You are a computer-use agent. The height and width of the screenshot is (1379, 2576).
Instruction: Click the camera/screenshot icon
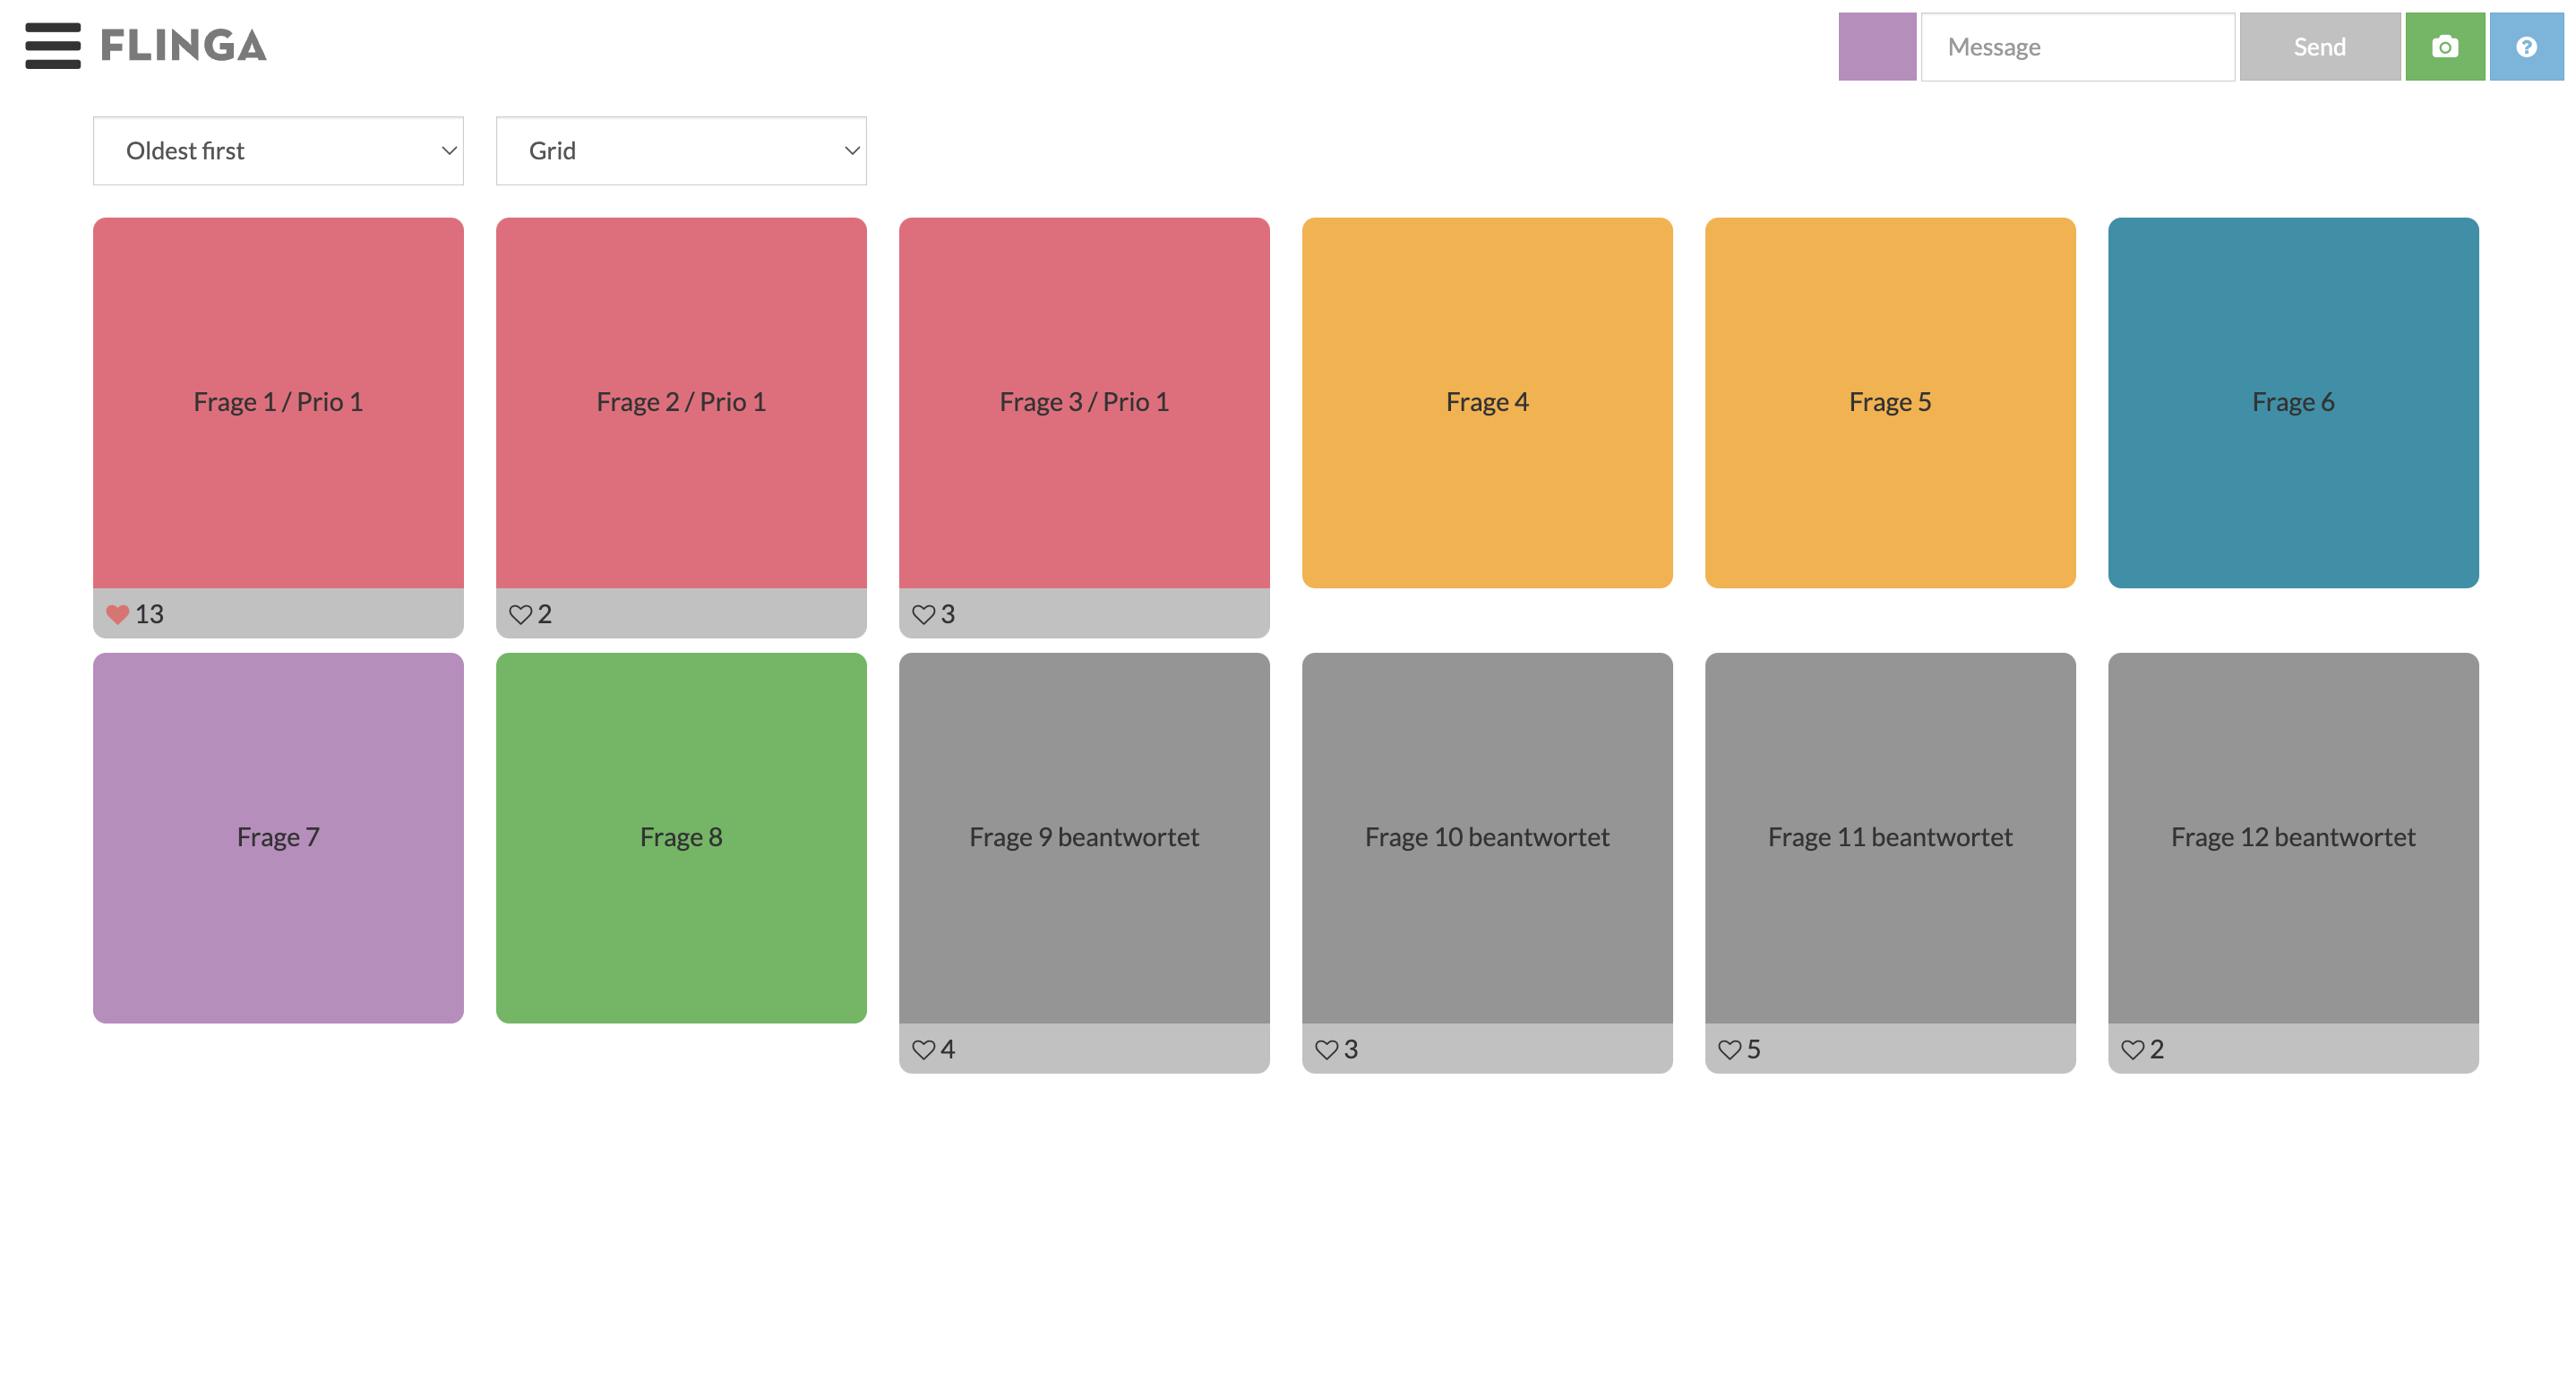coord(2446,46)
